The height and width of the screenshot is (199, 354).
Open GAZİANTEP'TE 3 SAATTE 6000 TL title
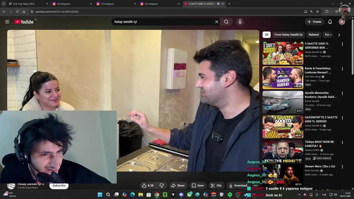[x=321, y=119]
